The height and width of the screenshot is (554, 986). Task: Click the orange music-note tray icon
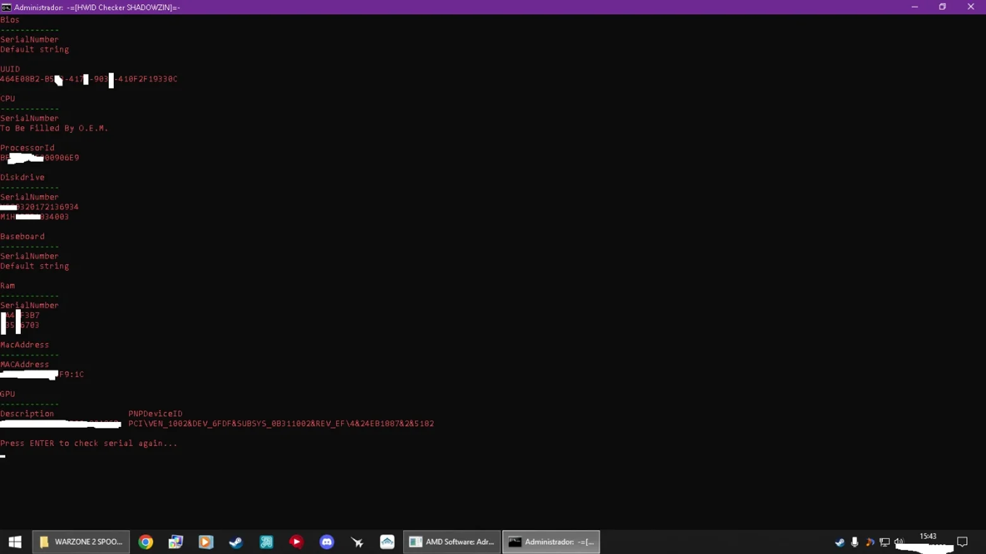point(870,542)
